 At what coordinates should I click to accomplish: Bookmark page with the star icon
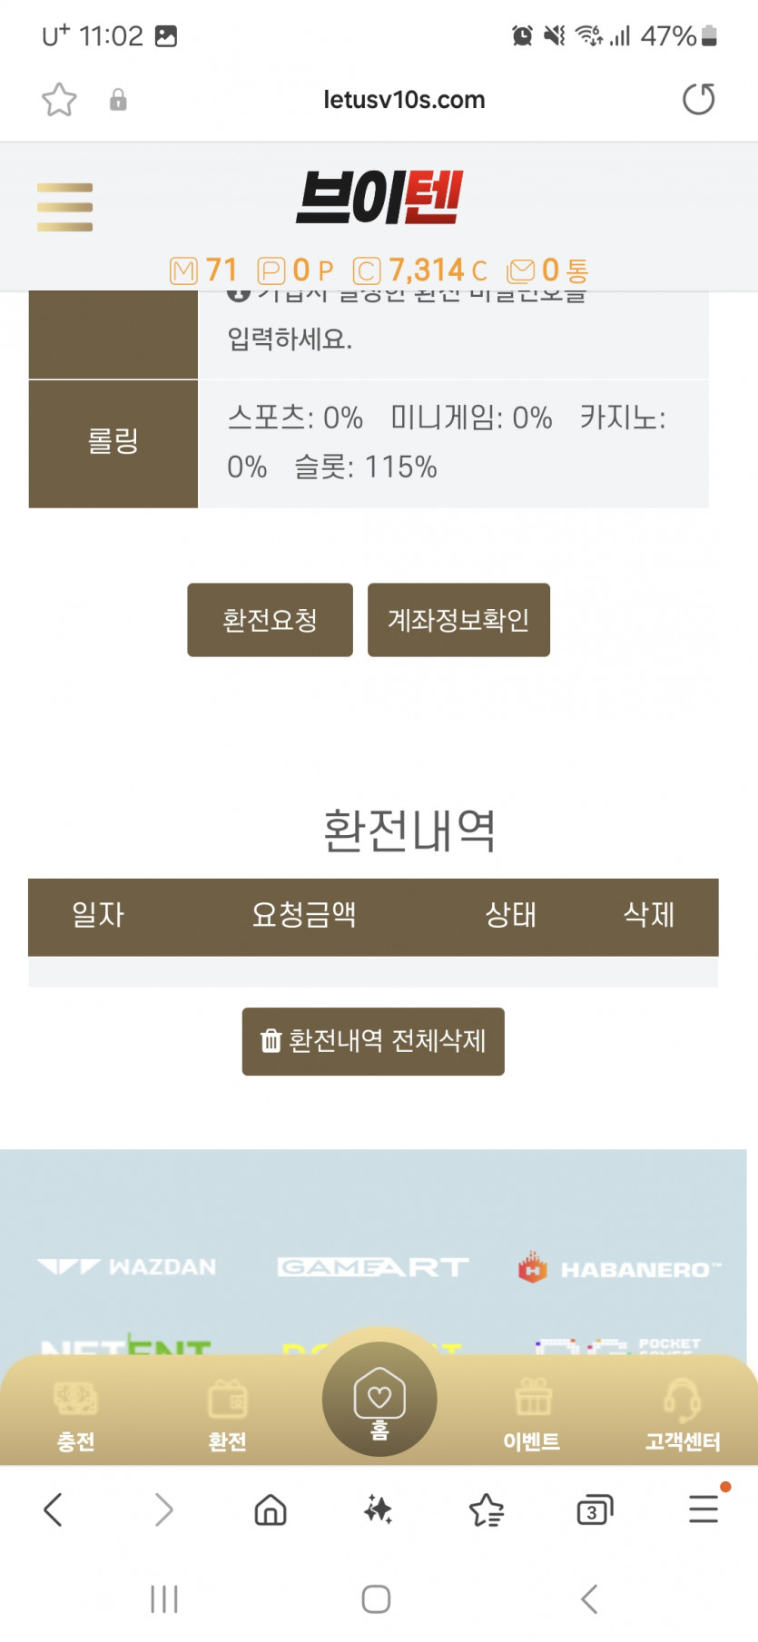[59, 100]
